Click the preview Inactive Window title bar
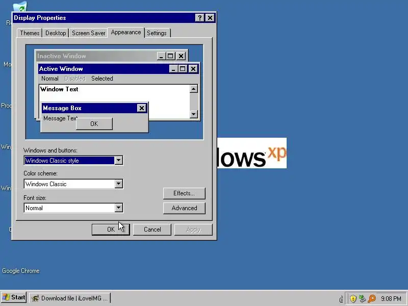 click(96, 56)
